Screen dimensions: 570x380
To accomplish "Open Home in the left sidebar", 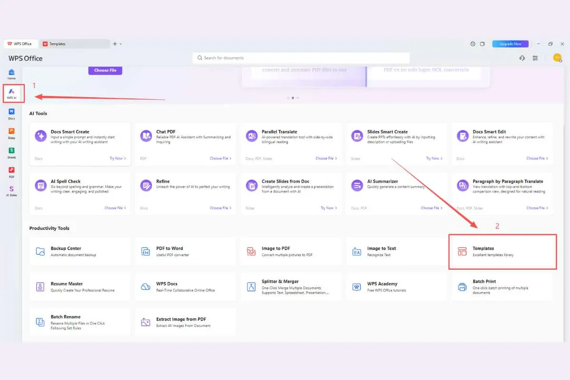I will coord(11,74).
